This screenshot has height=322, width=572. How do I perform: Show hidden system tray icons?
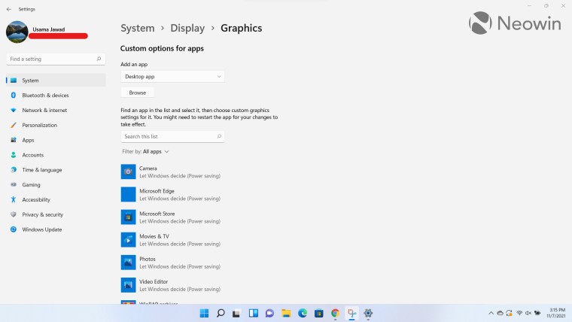pos(491,313)
